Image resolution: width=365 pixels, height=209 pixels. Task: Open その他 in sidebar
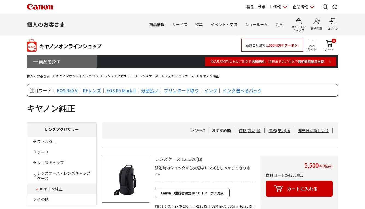[62, 199]
